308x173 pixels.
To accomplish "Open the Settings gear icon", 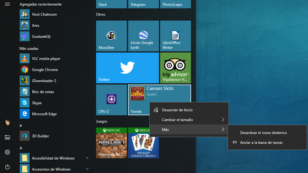I will [7, 152].
